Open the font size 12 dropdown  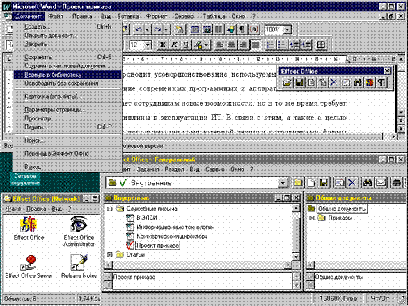(x=148, y=45)
